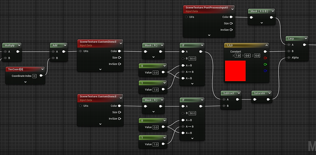Click the TexCoord[0] output pin

click(41, 76)
